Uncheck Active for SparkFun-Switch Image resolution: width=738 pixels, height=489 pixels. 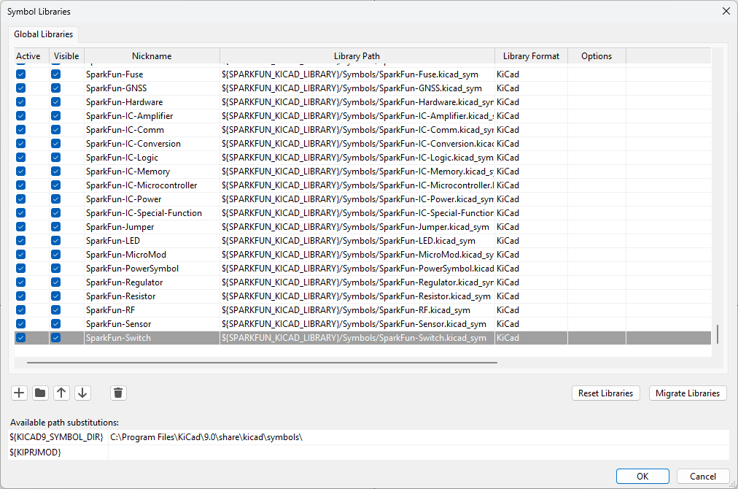click(20, 338)
